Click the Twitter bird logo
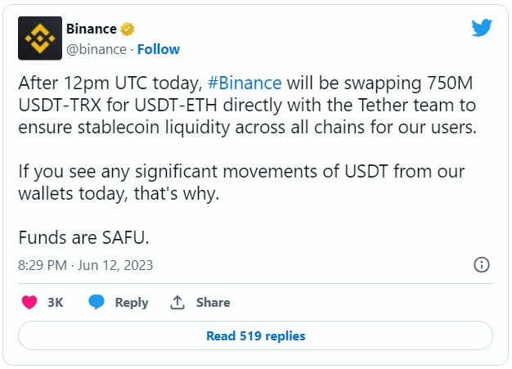 (482, 28)
